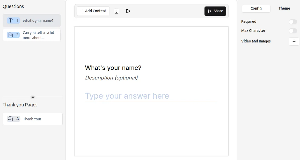Image resolution: width=300 pixels, height=160 pixels.
Task: Click the "What's your name?" question title
Action: [x=113, y=68]
